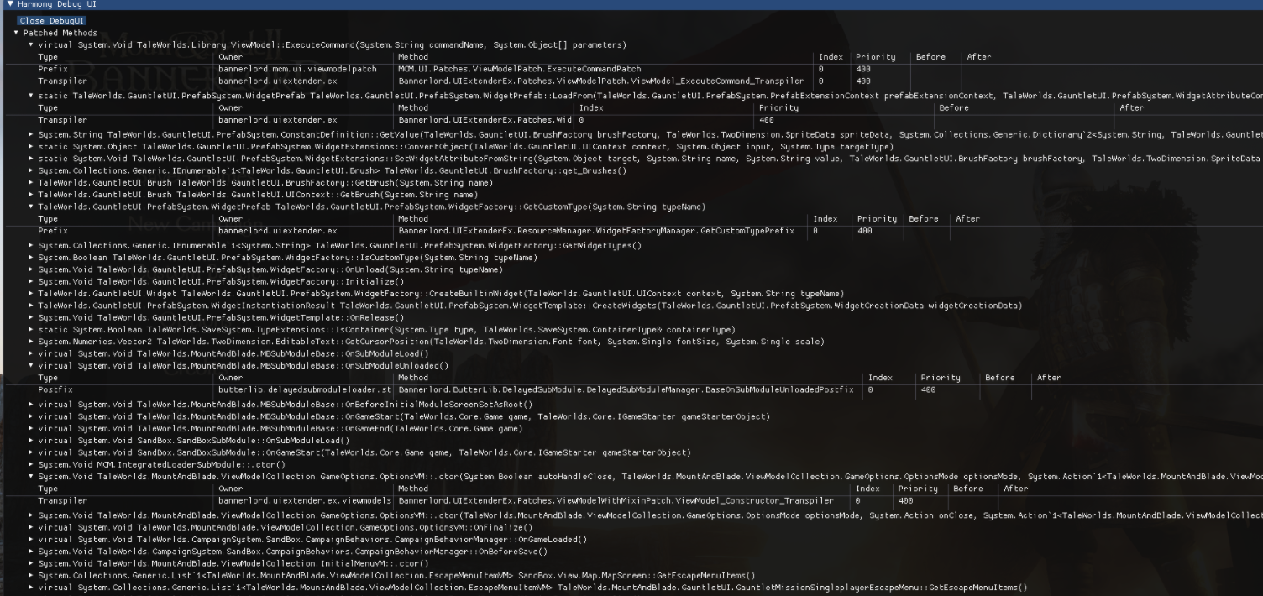This screenshot has width=1263, height=596.
Task: Expand the GauntletMissionSingleplayerEscapeMenu::GetEscapeMenuItems() node
Action: pyautogui.click(x=31, y=588)
